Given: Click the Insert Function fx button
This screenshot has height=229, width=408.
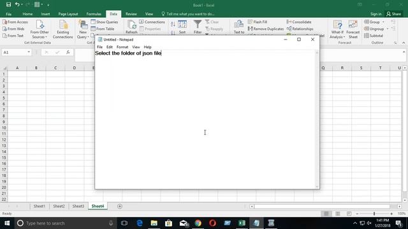Looking at the screenshot, I should (x=68, y=52).
